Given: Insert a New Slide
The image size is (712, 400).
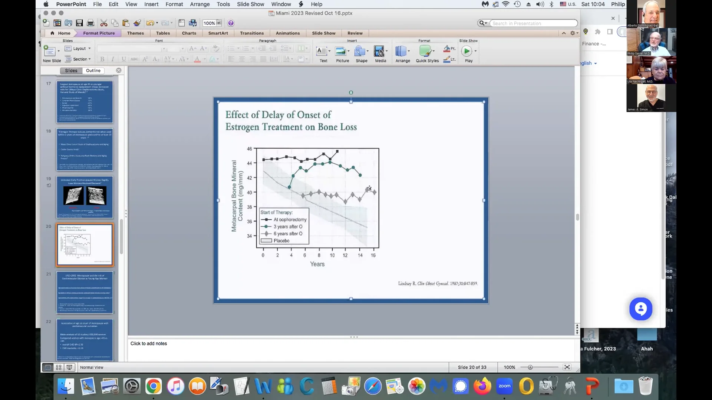Looking at the screenshot, I should pos(52,53).
